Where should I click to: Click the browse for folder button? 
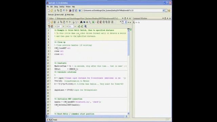pos(166,11)
